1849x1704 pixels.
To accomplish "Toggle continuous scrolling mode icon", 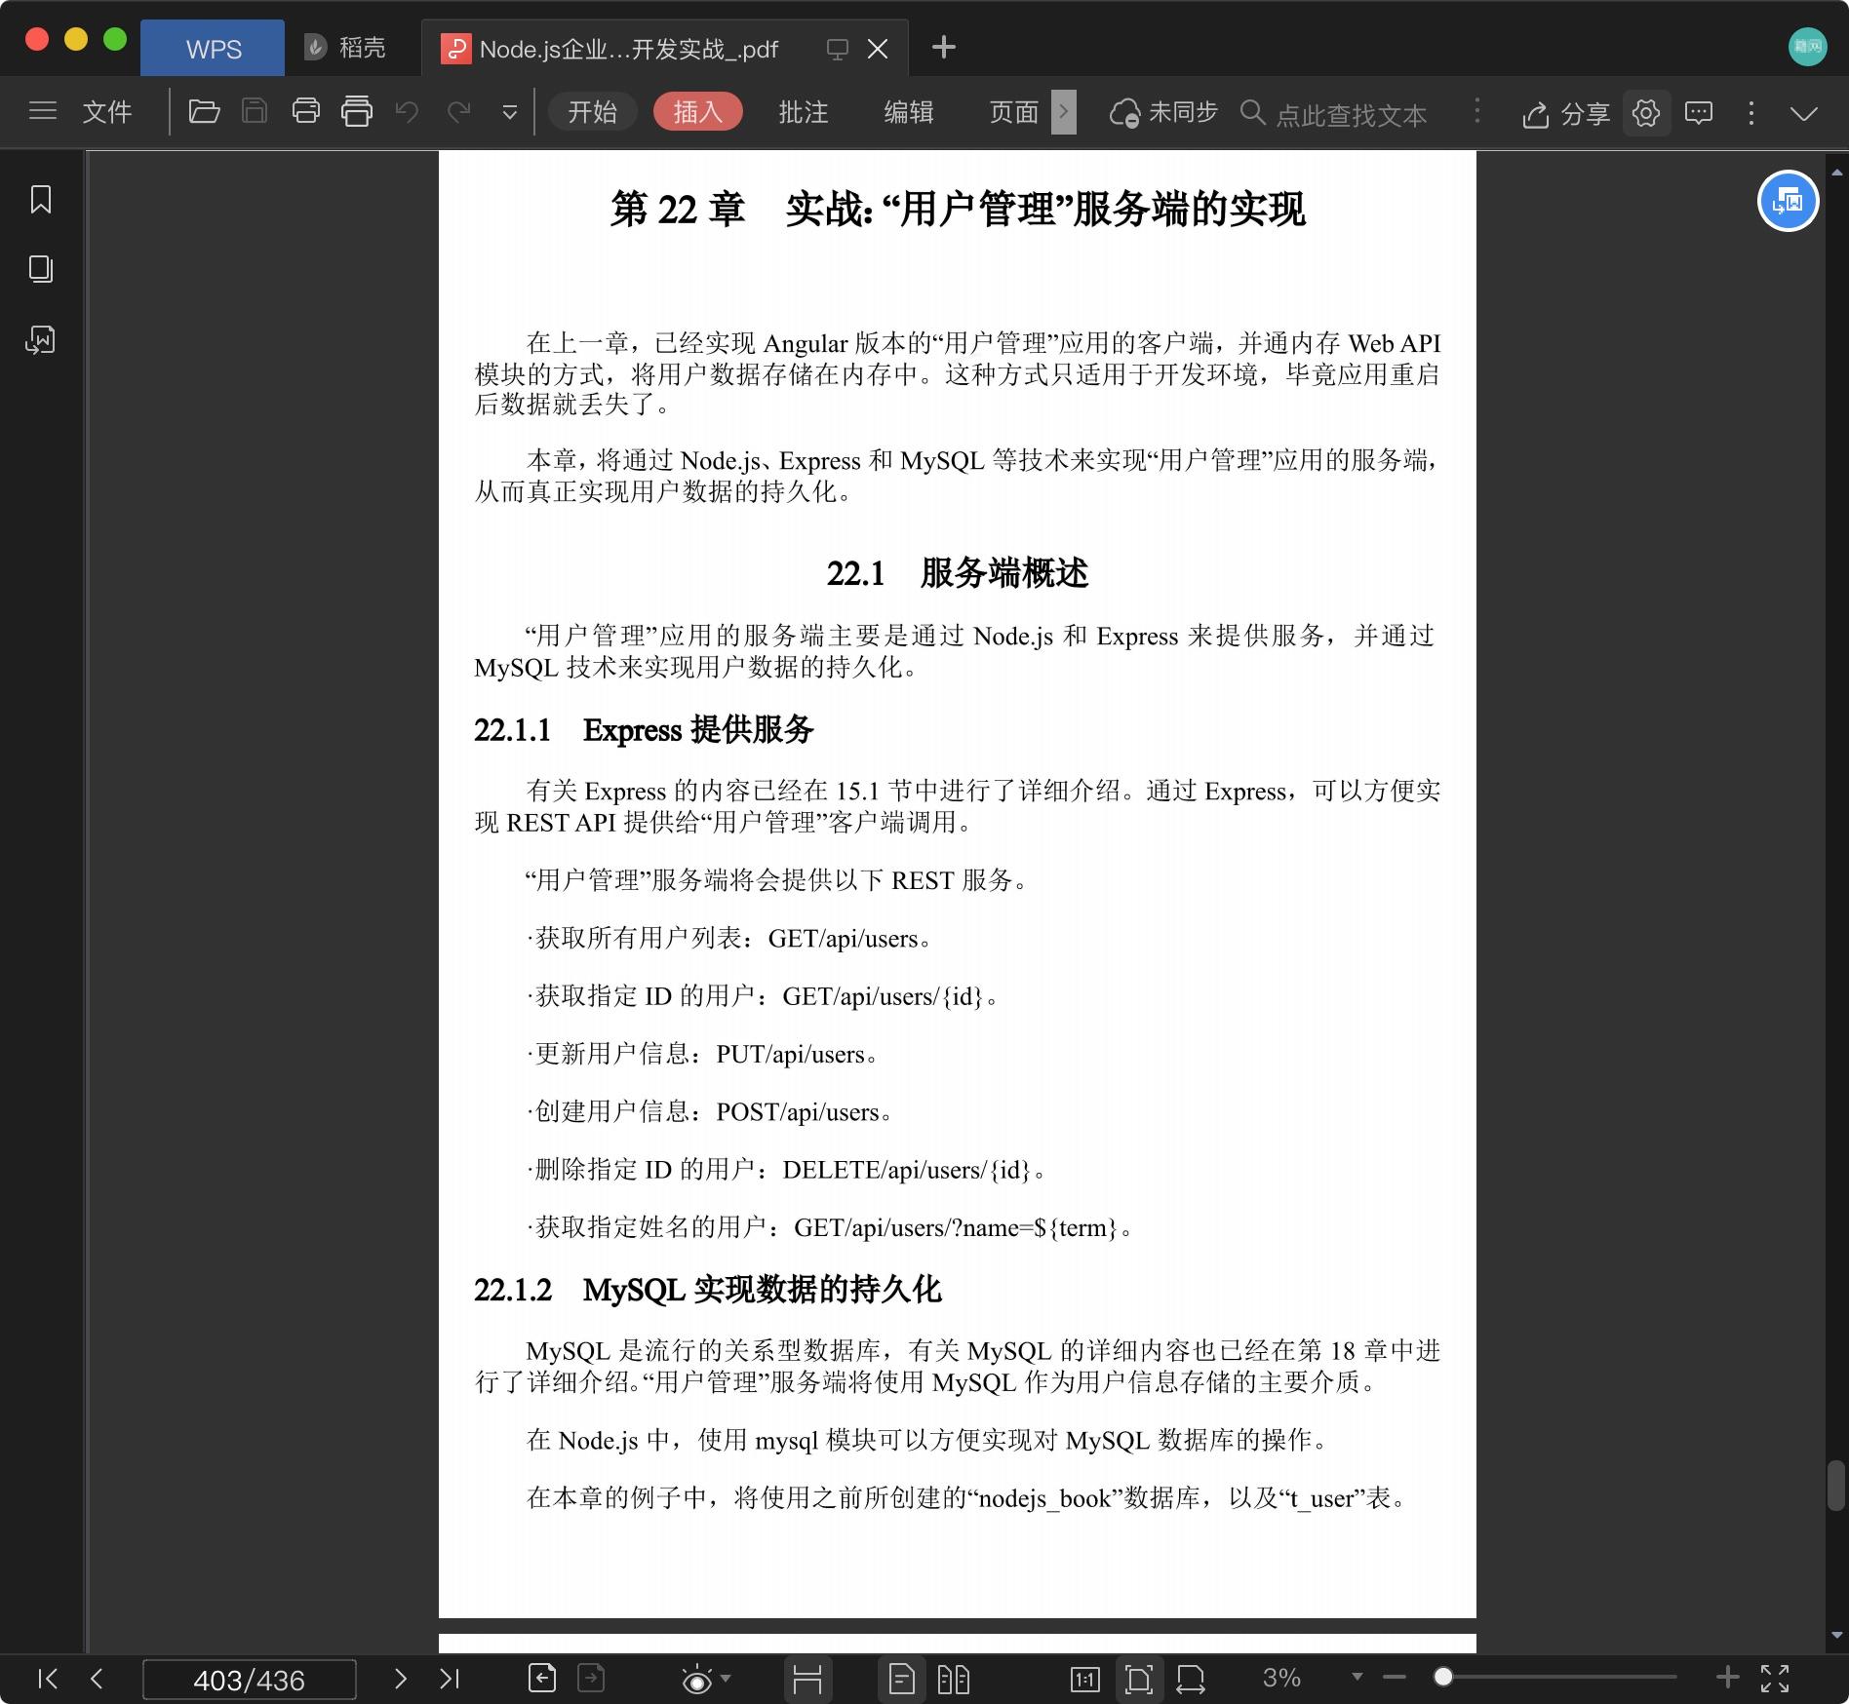I will click(807, 1679).
